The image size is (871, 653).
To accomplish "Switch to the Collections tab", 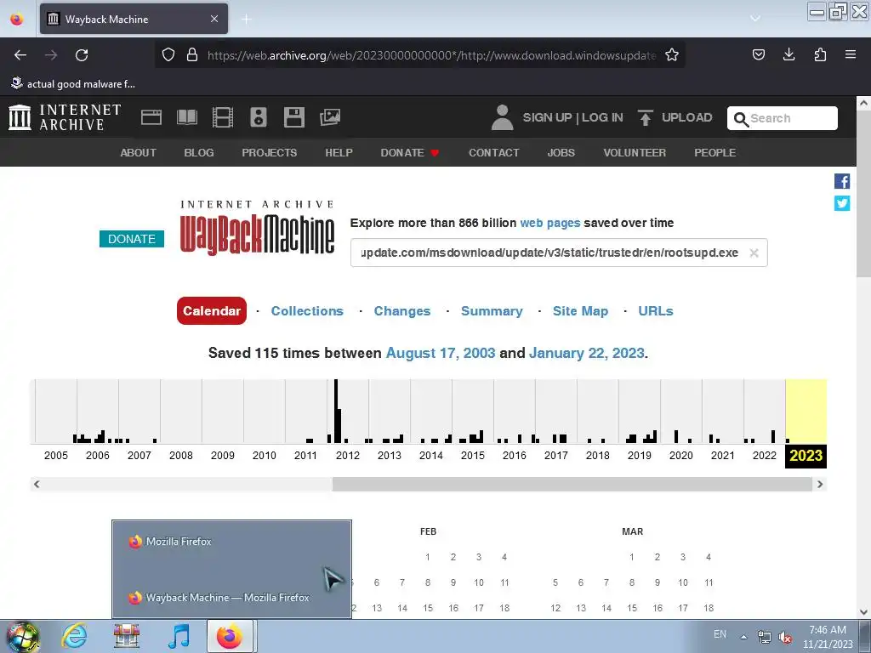I will [x=307, y=311].
